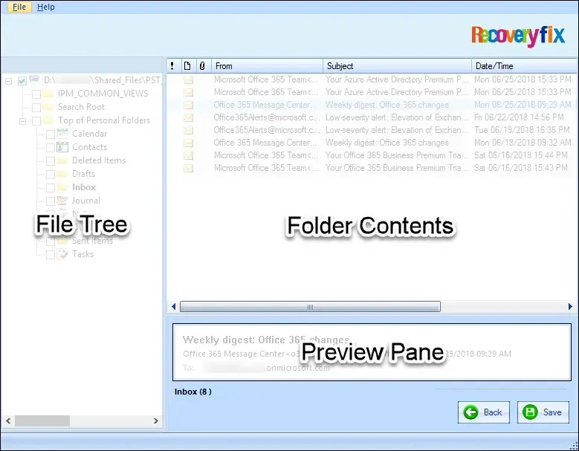Sort by the item type column icon
This screenshot has height=451, width=579.
click(187, 66)
